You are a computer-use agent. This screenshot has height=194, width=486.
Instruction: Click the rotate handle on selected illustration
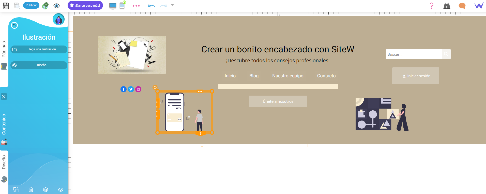(x=155, y=87)
